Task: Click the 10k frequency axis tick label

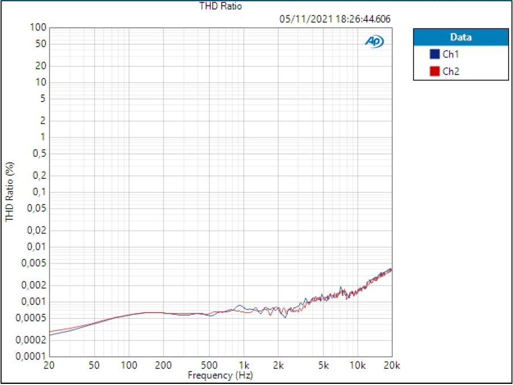Action: click(357, 365)
